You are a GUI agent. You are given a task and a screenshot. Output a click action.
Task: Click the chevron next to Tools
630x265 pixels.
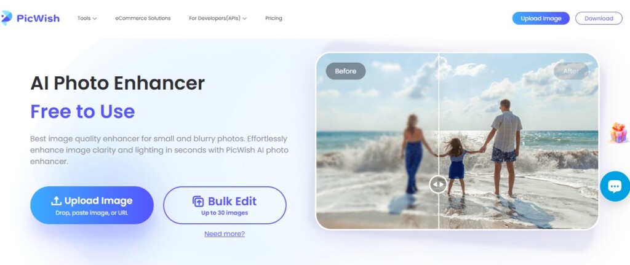94,18
